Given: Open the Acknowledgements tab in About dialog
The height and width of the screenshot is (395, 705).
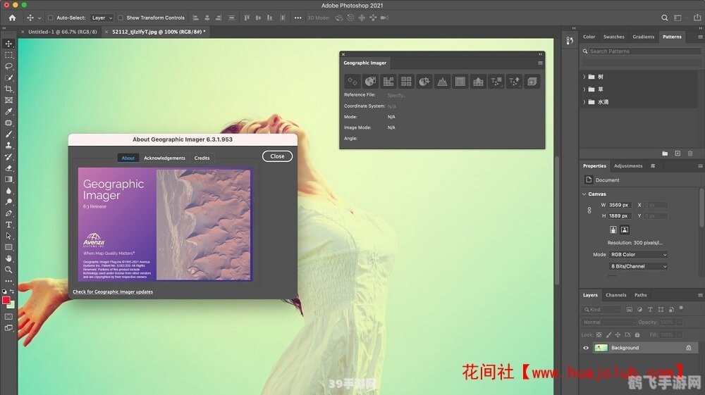Looking at the screenshot, I should [x=164, y=158].
